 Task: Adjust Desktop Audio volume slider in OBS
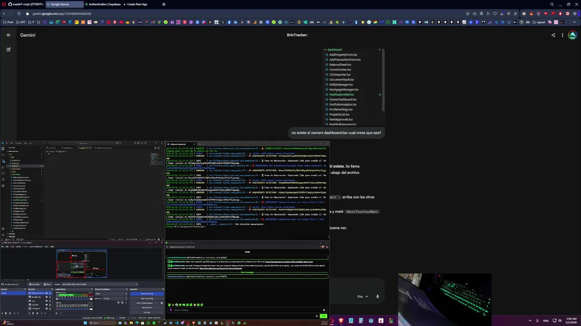tap(76, 299)
